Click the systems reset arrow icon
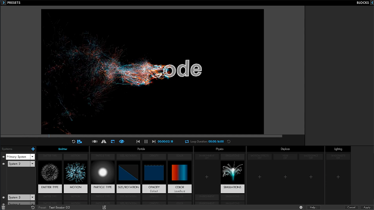The width and height of the screenshot is (374, 210). click(x=33, y=207)
